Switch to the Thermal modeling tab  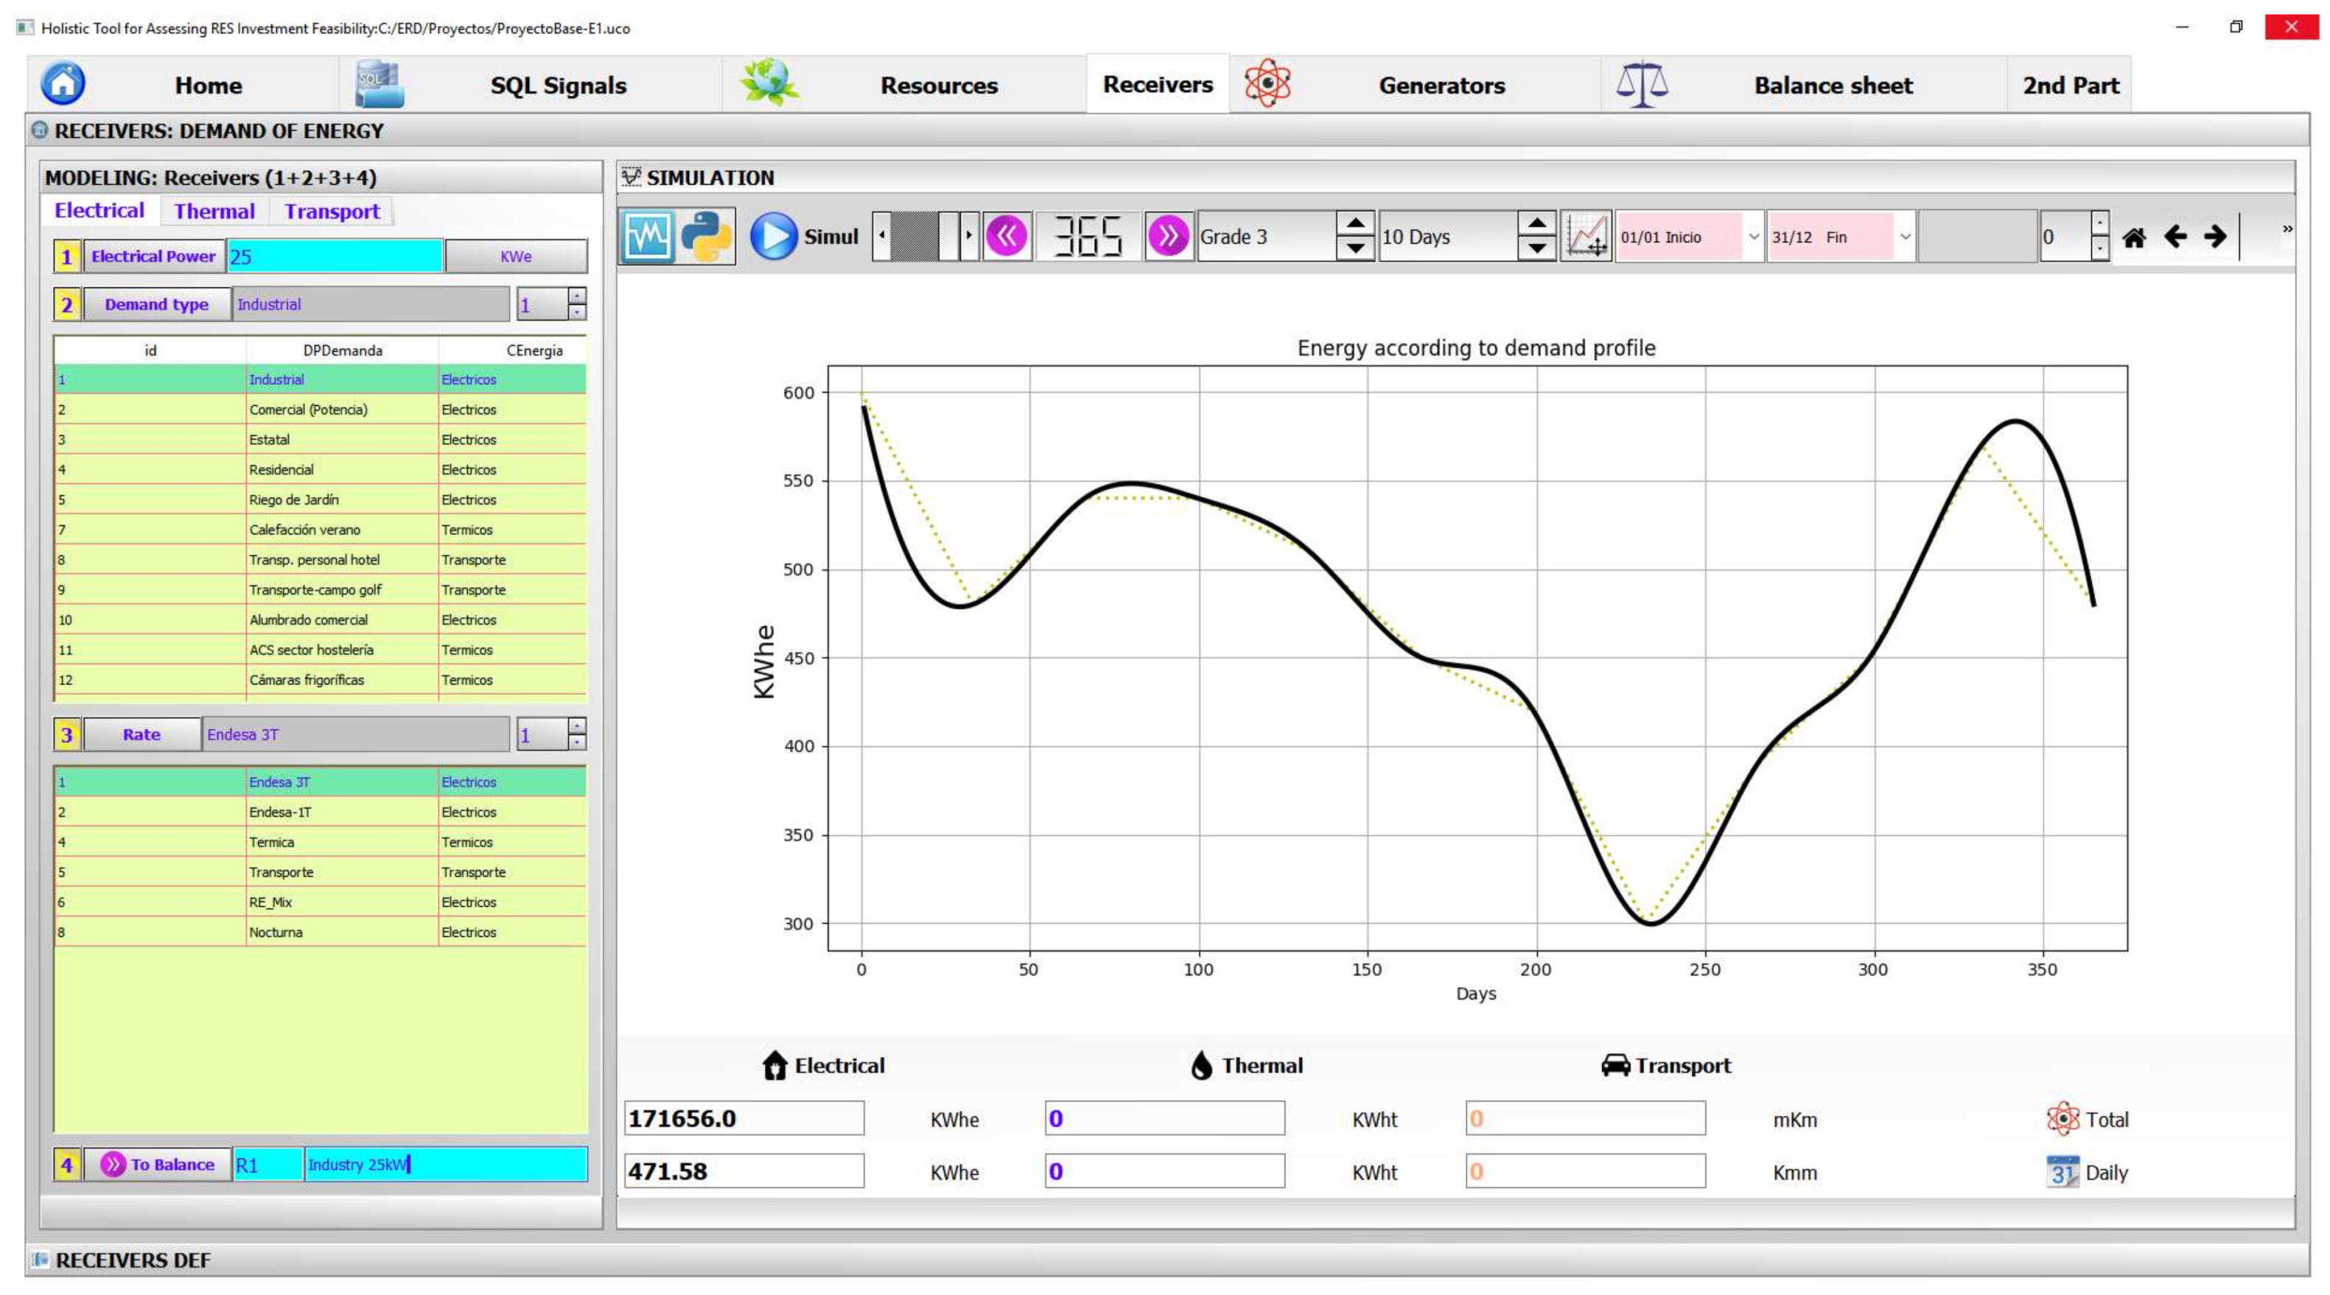click(x=214, y=211)
